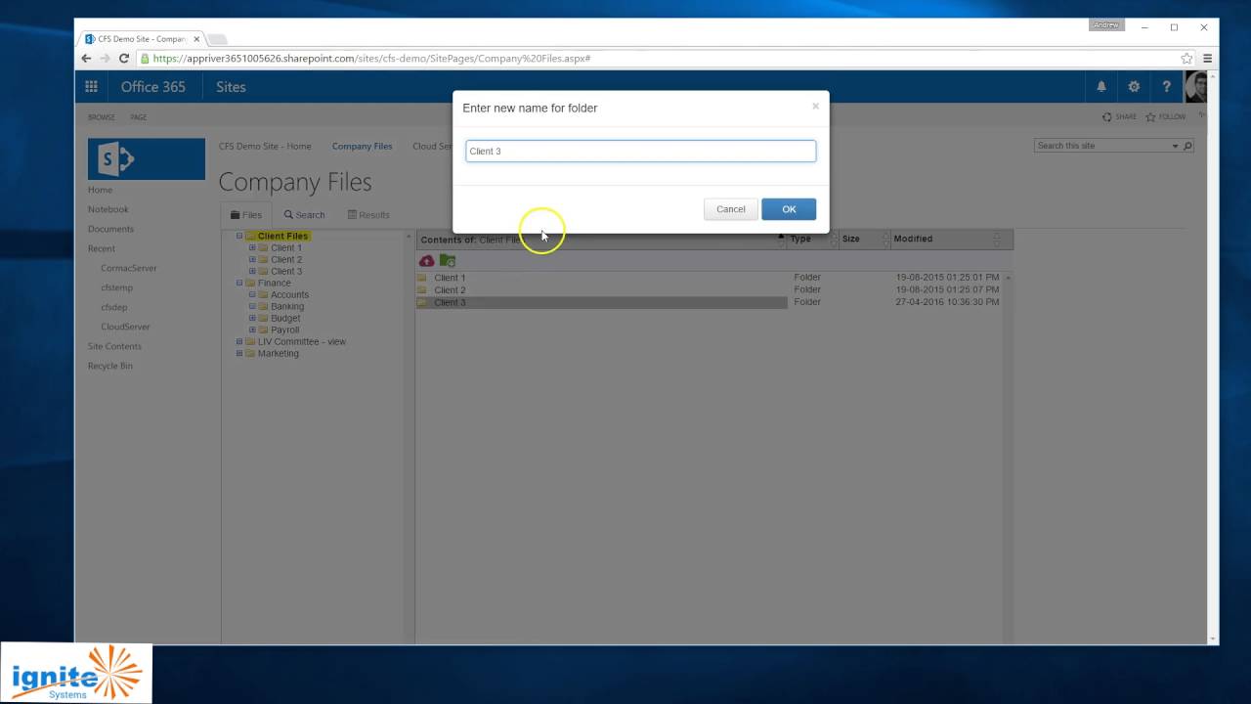Click OK in the rename dialog
This screenshot has width=1251, height=704.
tap(789, 209)
